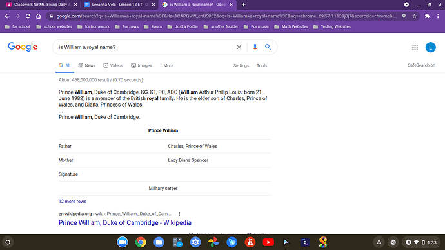
Task: Select the Images search tab
Action: pos(141,65)
